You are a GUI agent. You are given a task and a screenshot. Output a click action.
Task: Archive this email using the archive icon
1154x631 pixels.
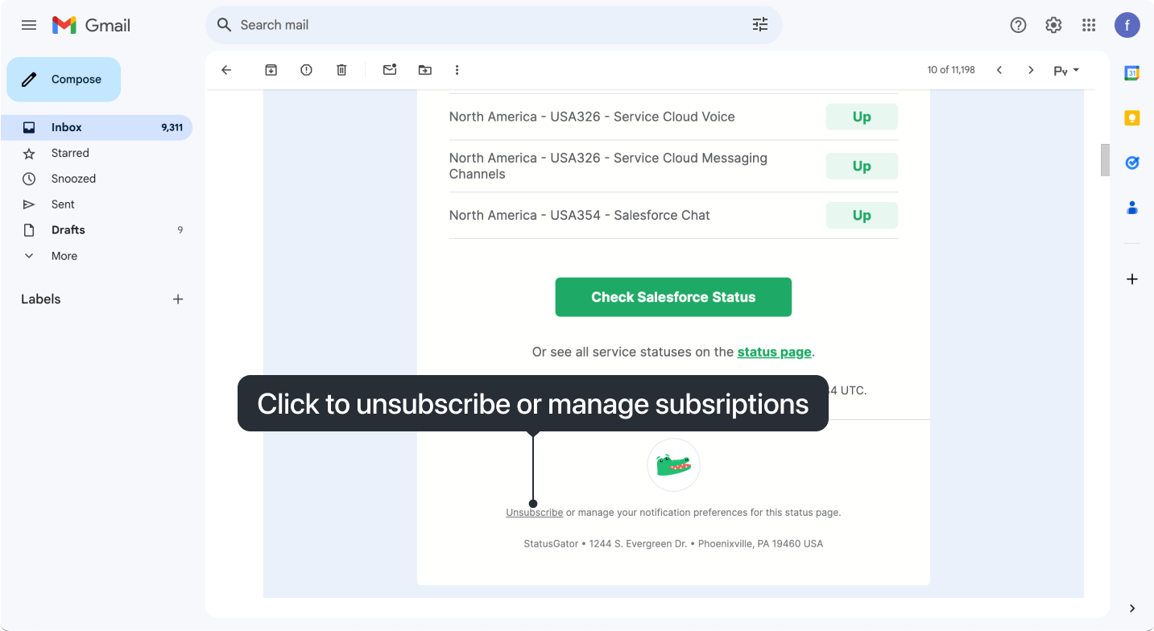(x=271, y=70)
